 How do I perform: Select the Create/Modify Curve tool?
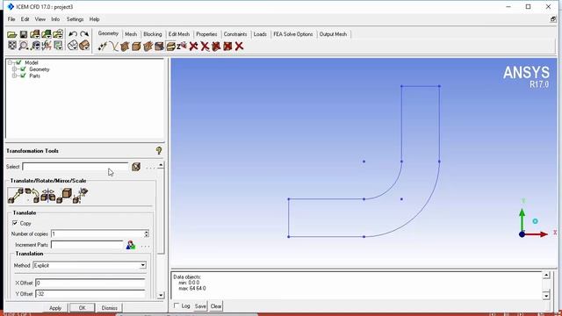pos(113,47)
